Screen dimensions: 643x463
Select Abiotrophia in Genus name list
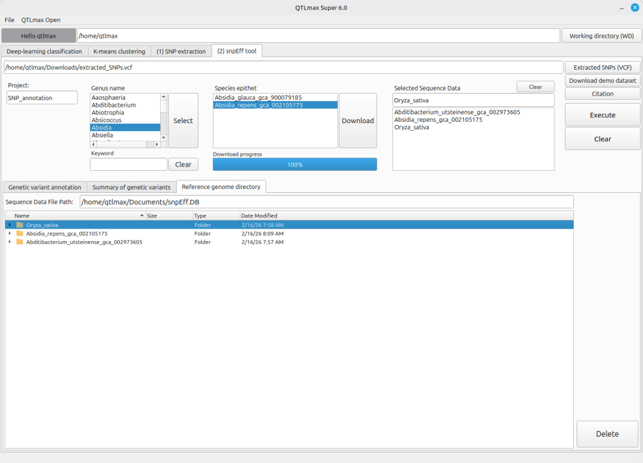tap(108, 113)
